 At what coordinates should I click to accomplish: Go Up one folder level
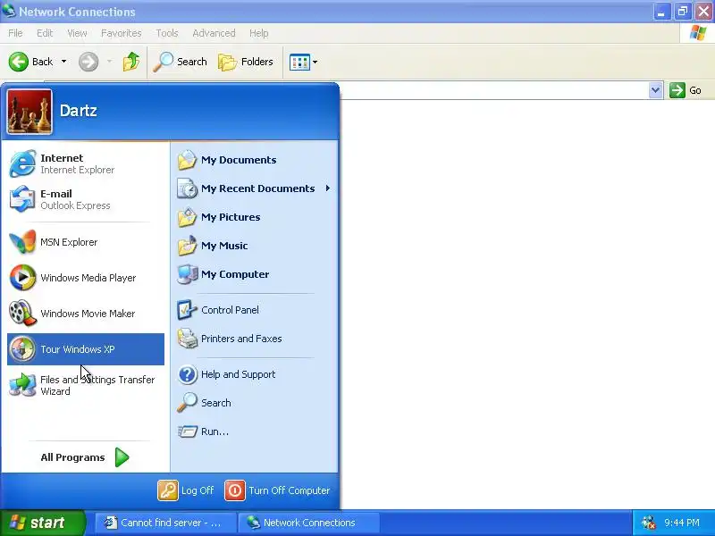(x=131, y=62)
